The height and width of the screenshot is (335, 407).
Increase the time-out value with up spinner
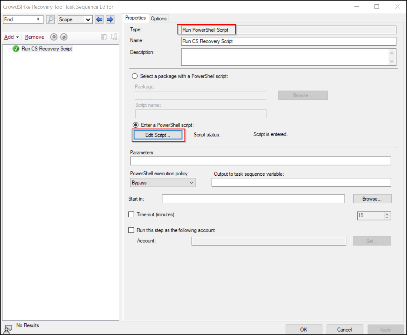(387, 214)
